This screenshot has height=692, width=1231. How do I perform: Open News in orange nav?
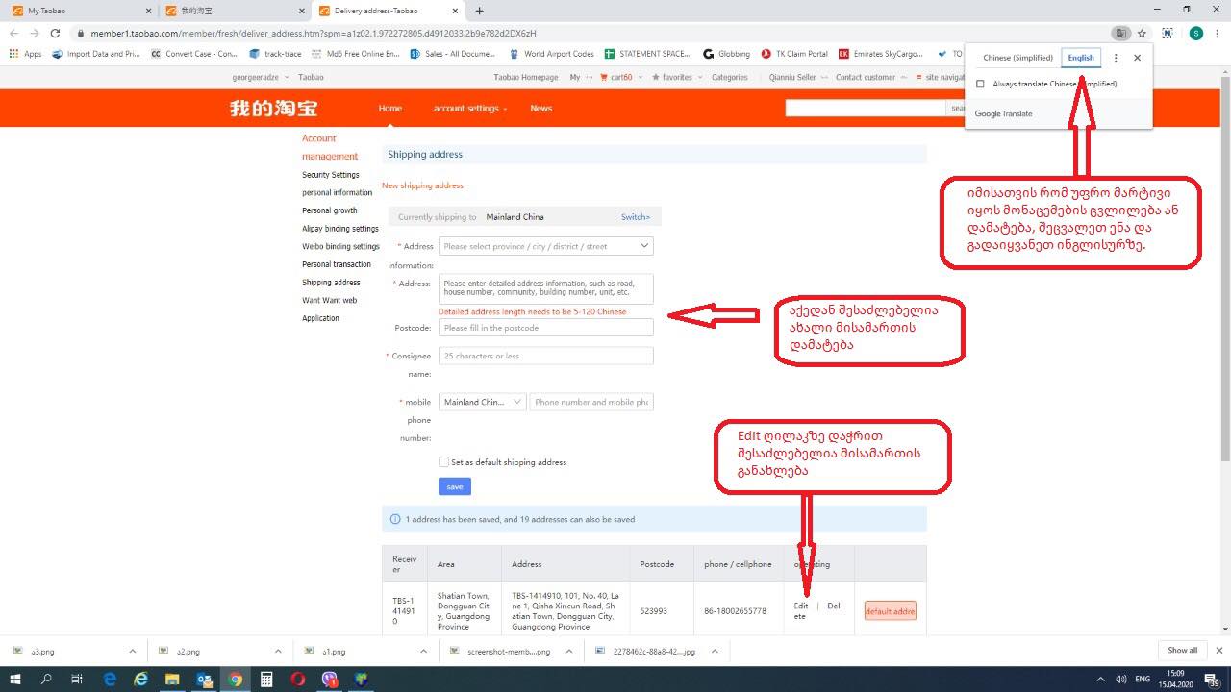pos(541,109)
